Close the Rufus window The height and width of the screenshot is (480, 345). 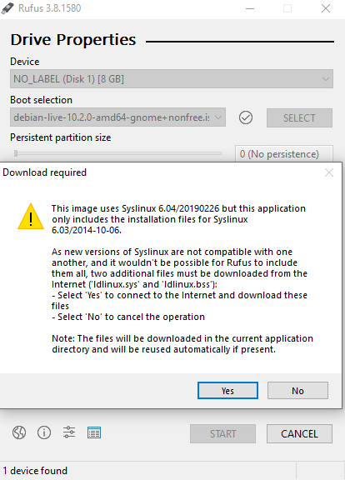[x=326, y=8]
